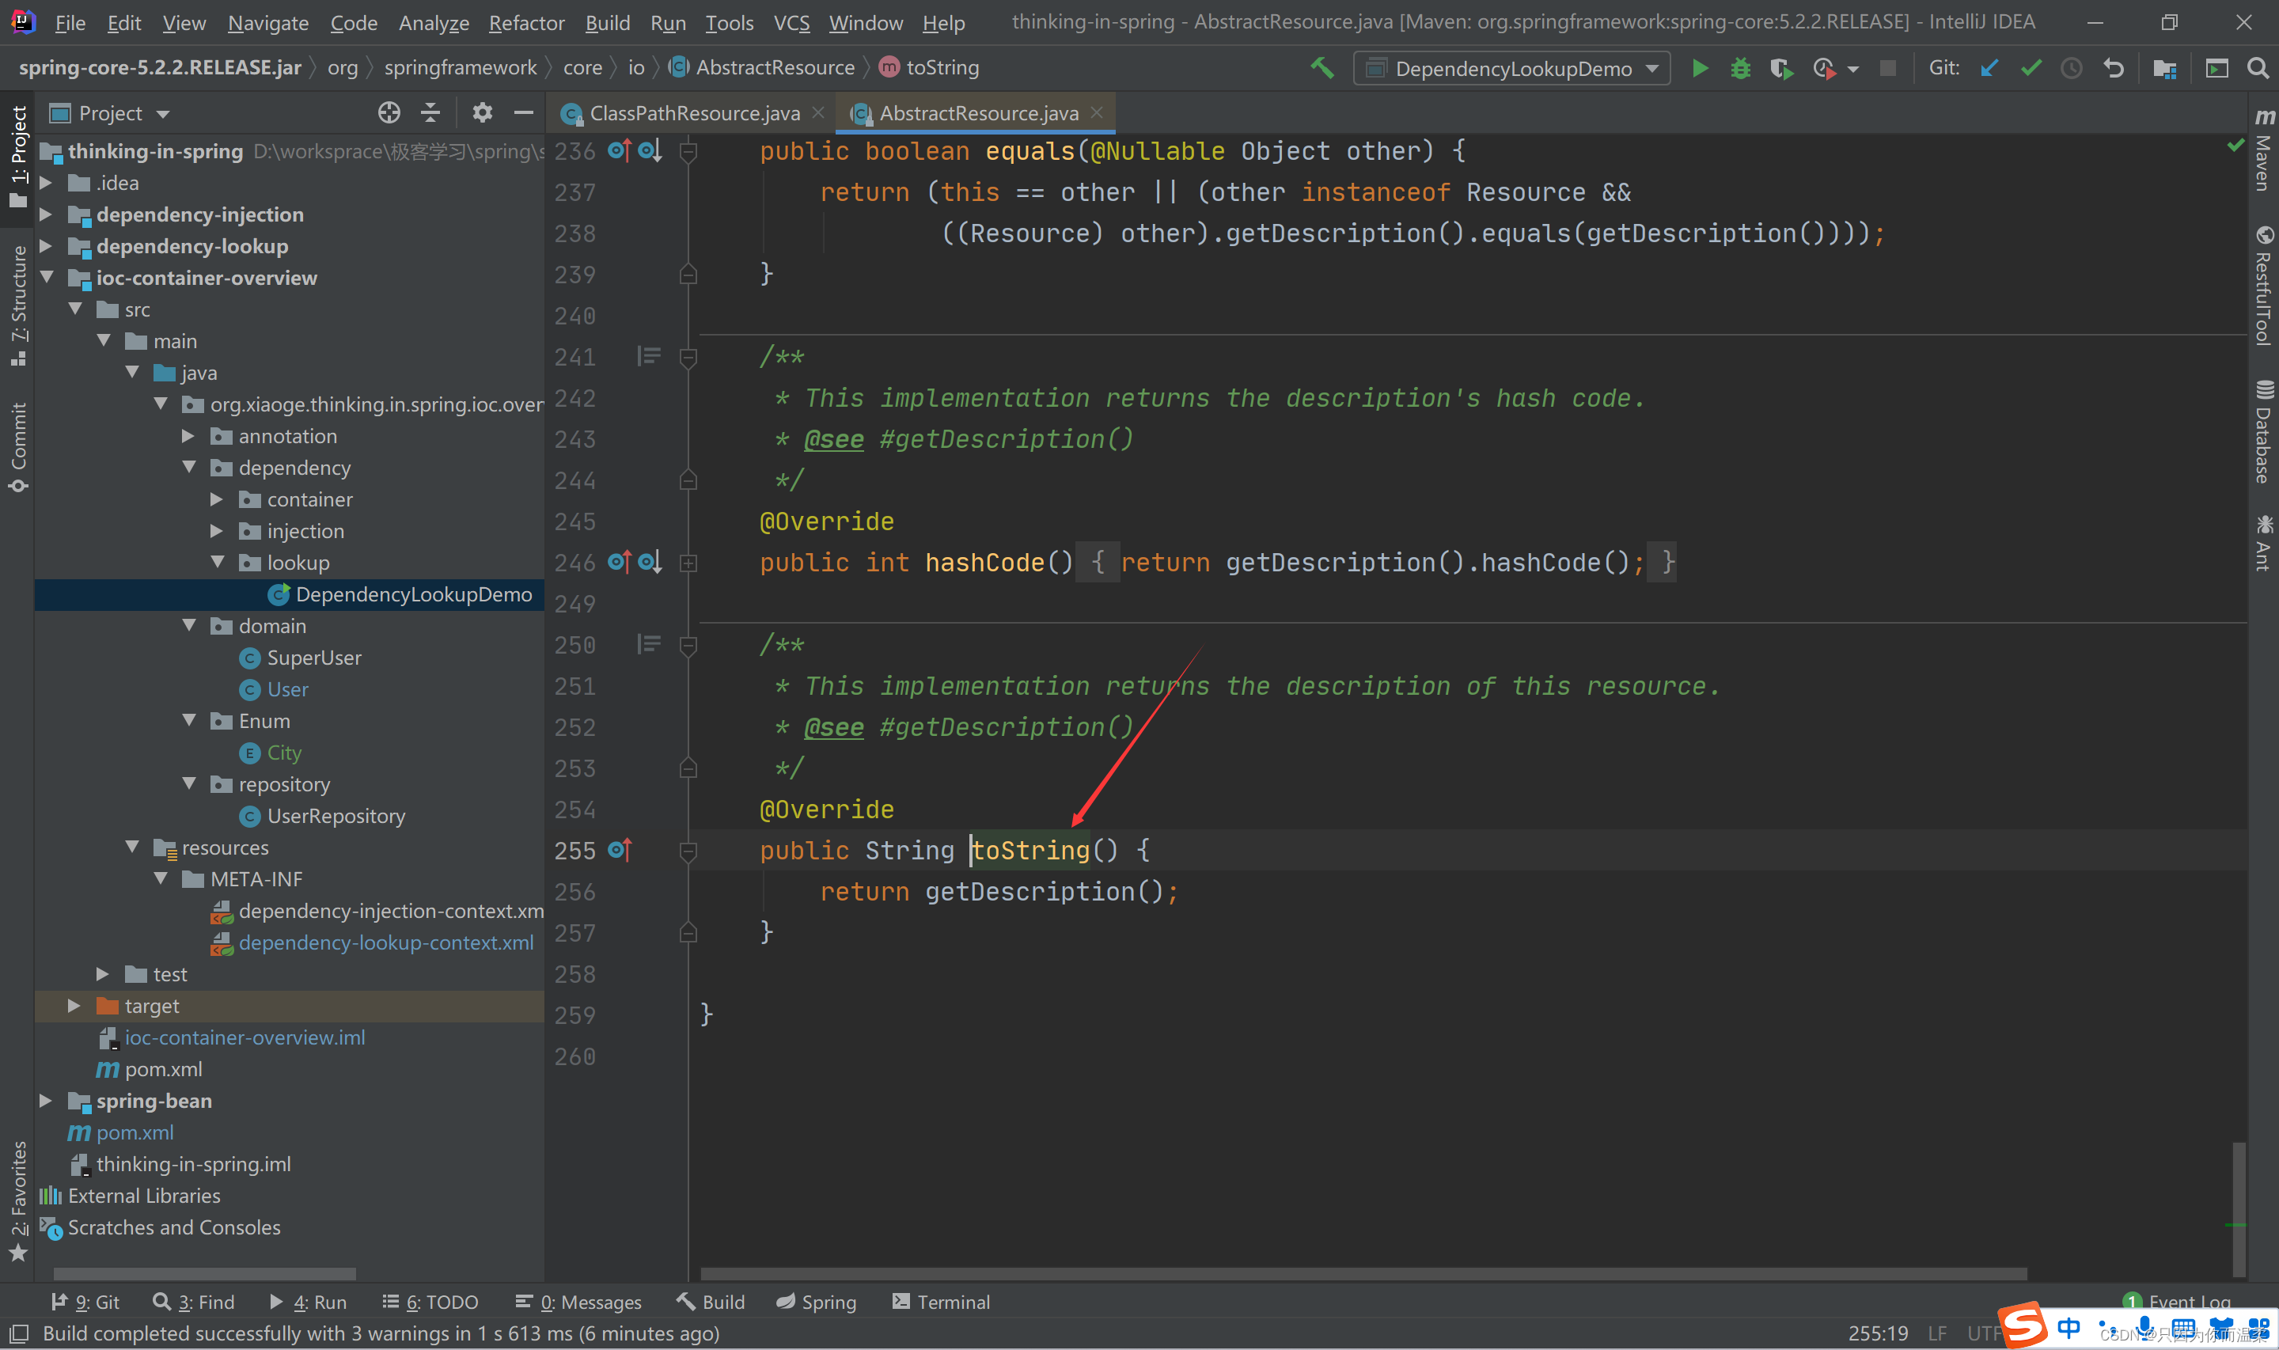The height and width of the screenshot is (1350, 2279).
Task: Click Git update project arrow
Action: pyautogui.click(x=1990, y=68)
